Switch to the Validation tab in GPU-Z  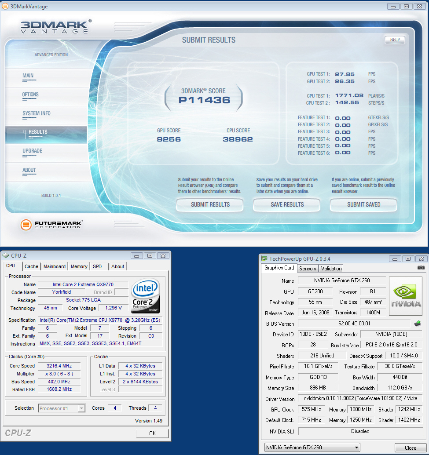pos(331,269)
